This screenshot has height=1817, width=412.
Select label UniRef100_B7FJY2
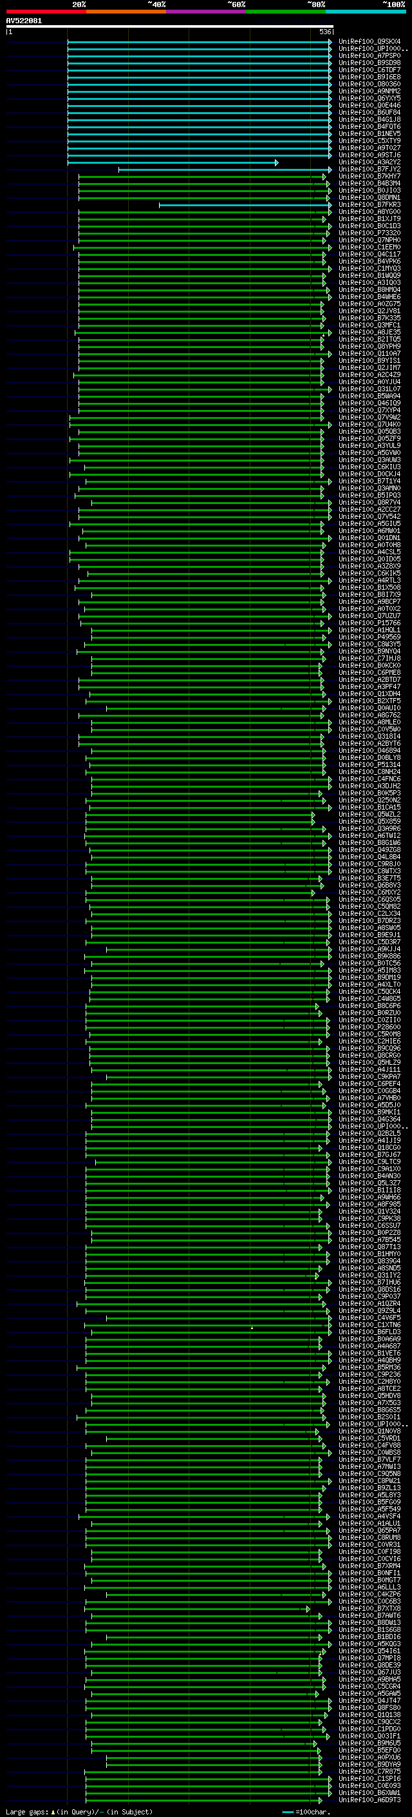(x=370, y=170)
